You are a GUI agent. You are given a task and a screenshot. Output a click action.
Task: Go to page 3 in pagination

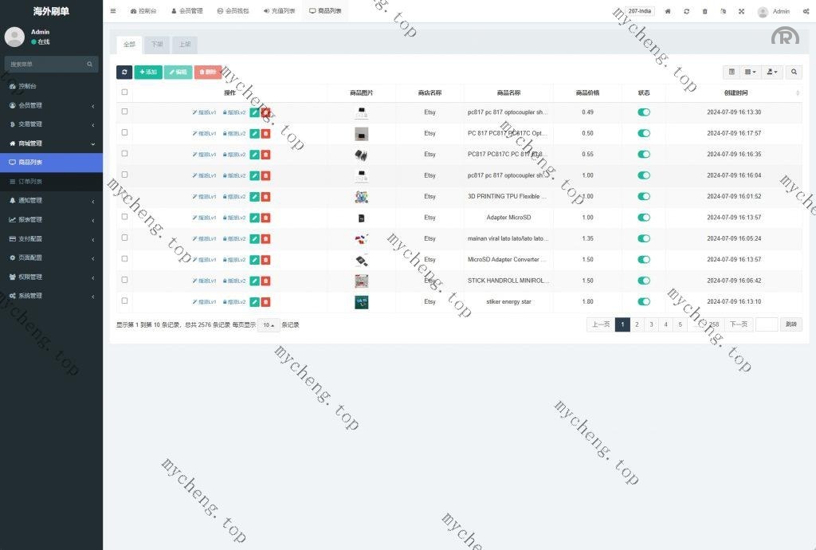[x=651, y=324]
